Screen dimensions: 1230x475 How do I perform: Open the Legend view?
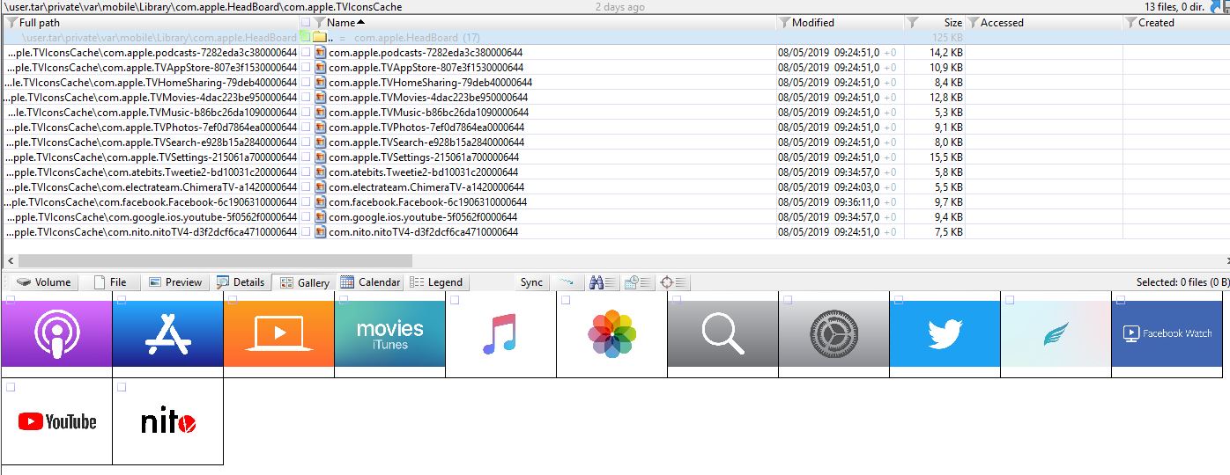pos(437,282)
